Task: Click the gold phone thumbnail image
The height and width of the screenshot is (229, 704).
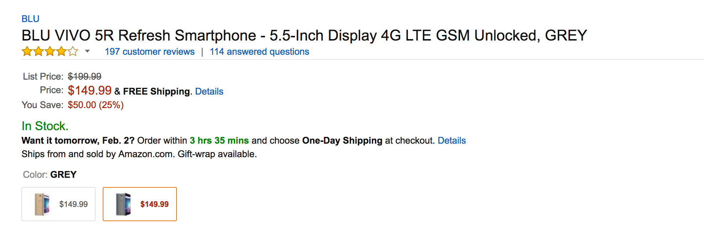Action: point(42,204)
